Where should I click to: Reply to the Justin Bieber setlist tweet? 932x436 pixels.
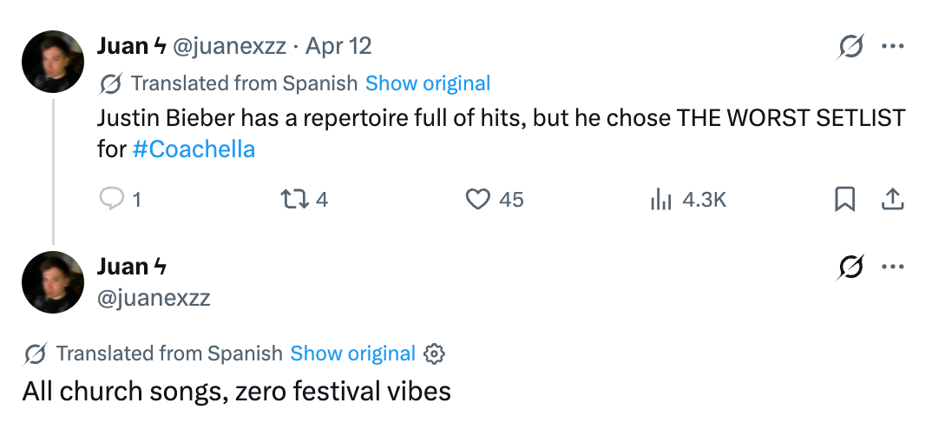[x=113, y=200]
